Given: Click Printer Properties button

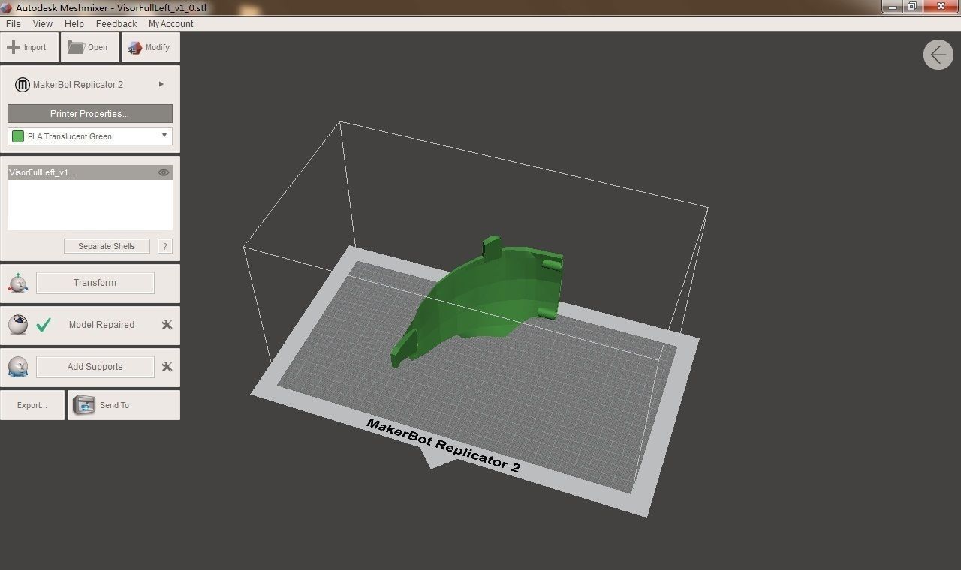Looking at the screenshot, I should pos(90,114).
